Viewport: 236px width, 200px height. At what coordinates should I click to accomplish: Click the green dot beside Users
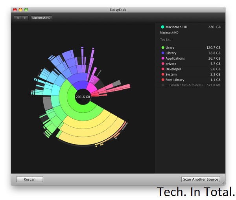pyautogui.click(x=163, y=48)
